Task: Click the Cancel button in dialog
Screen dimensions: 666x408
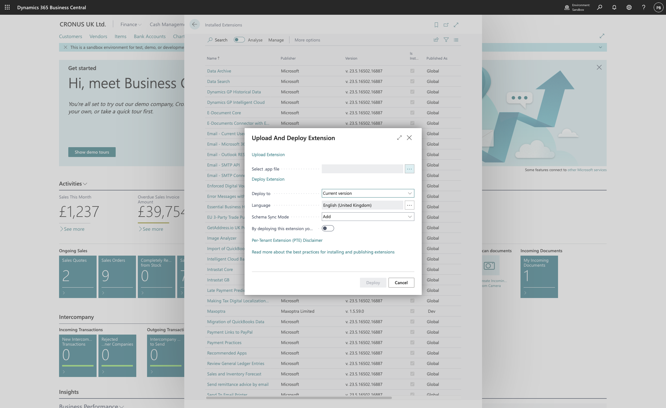Action: point(401,283)
